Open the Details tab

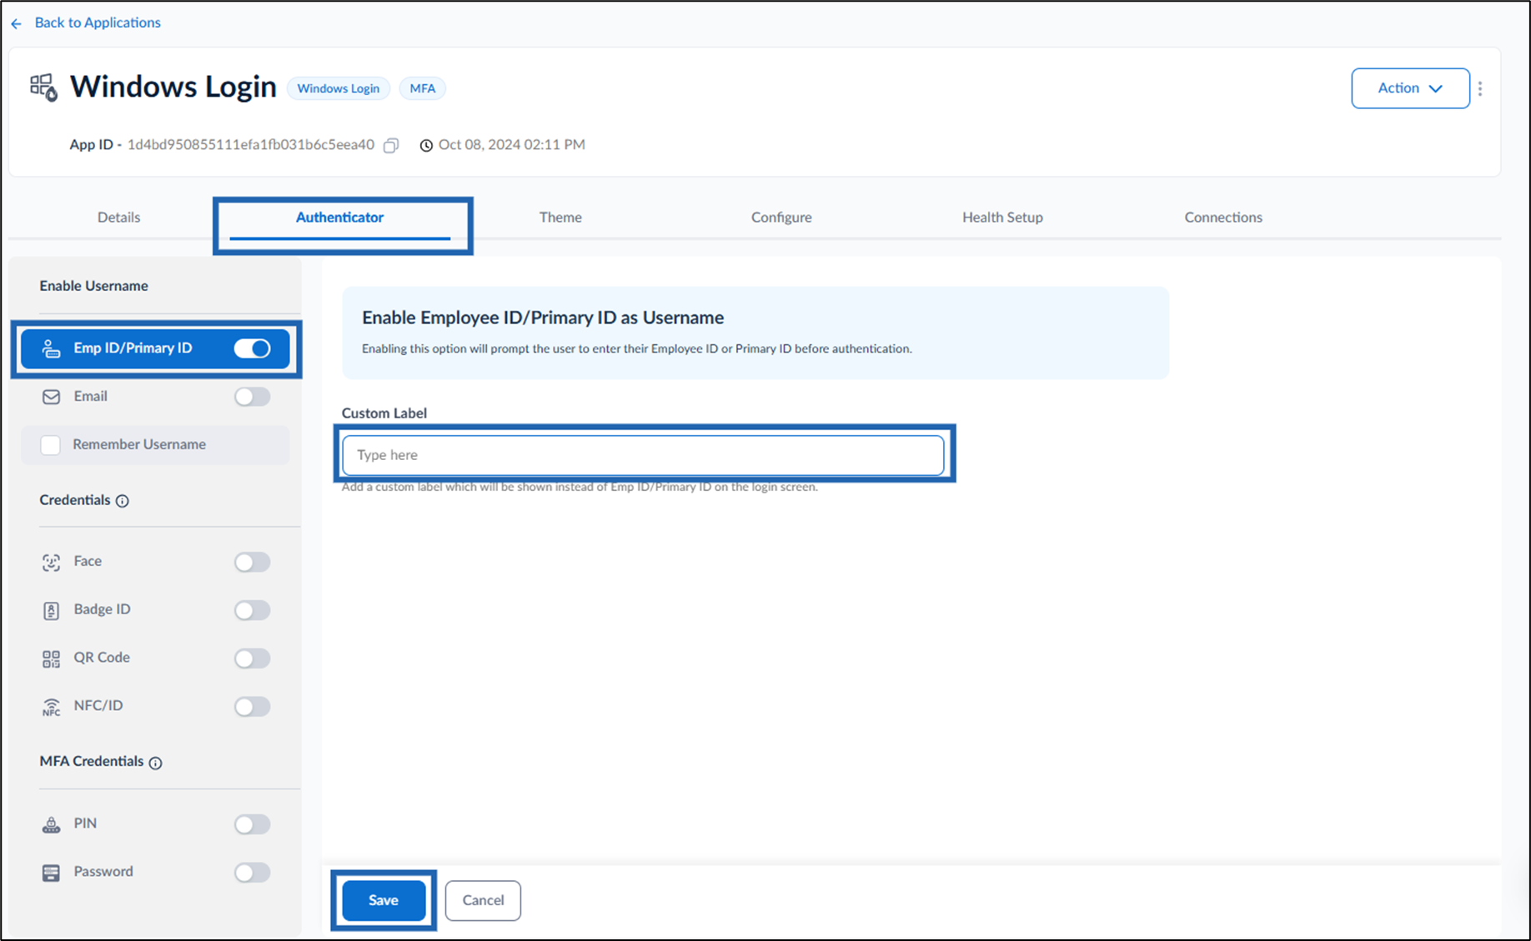click(118, 218)
